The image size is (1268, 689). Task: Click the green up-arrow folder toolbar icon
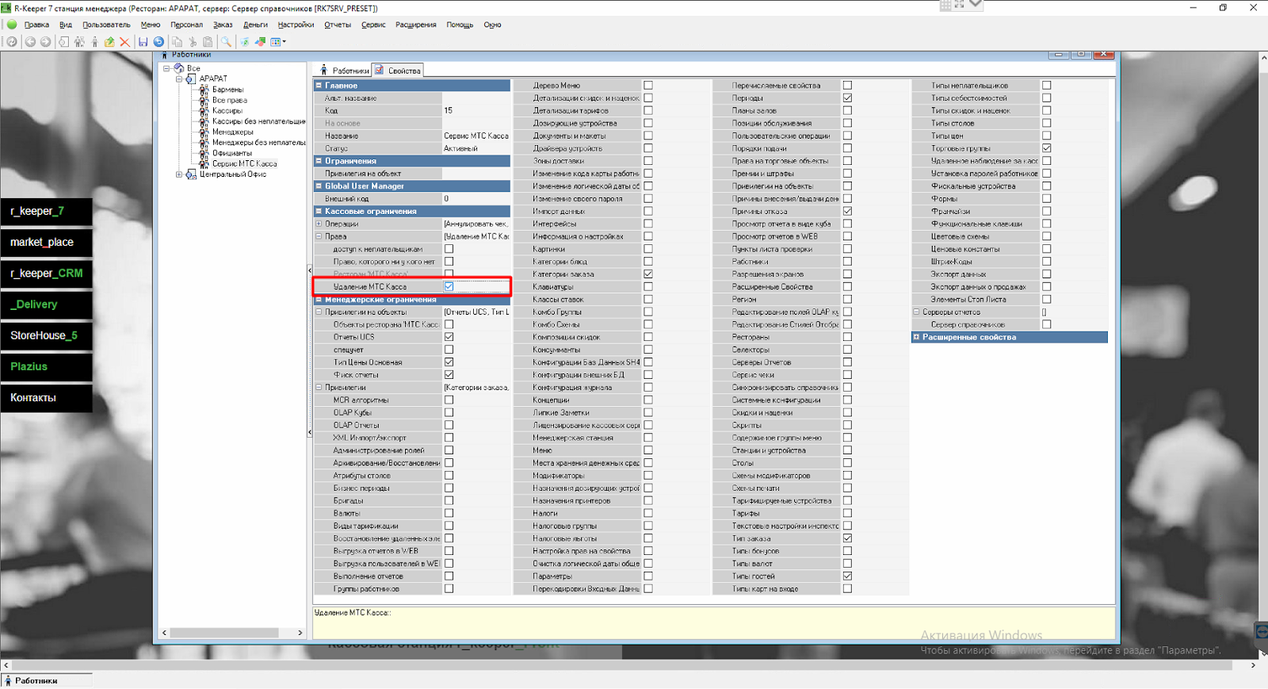click(109, 42)
